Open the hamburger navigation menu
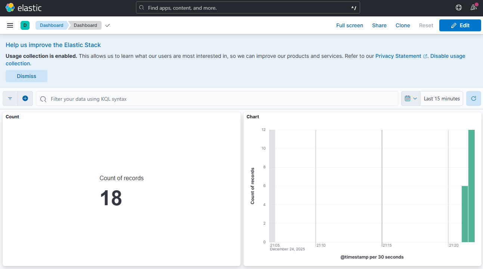483x269 pixels. click(x=10, y=25)
